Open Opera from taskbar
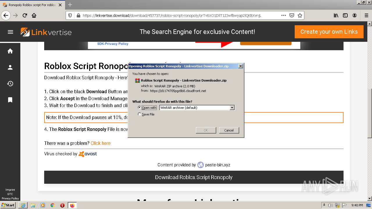 tap(62, 205)
